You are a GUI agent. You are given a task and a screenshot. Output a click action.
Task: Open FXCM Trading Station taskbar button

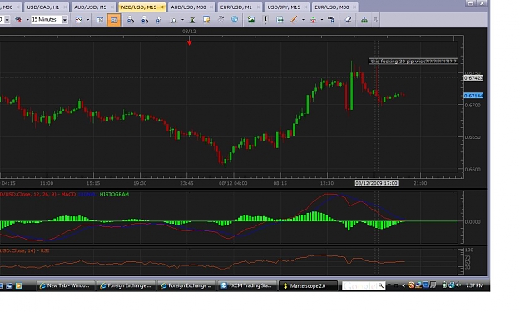coord(247,285)
